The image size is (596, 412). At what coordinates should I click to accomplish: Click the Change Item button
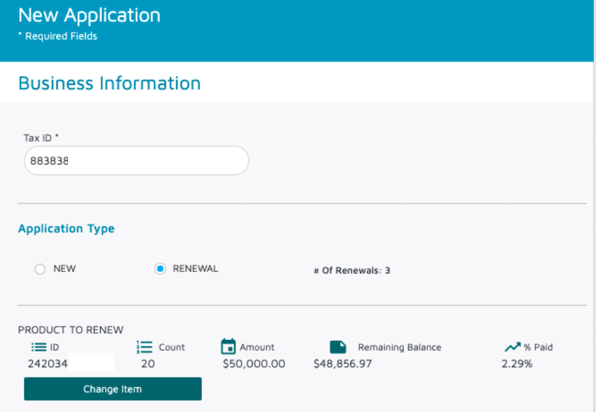[113, 389]
